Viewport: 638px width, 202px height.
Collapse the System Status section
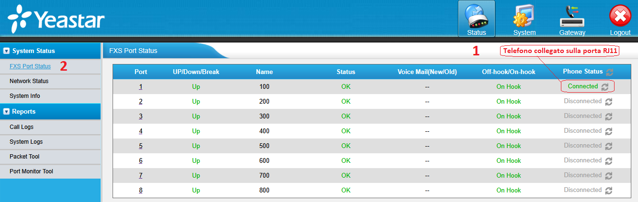coord(7,51)
